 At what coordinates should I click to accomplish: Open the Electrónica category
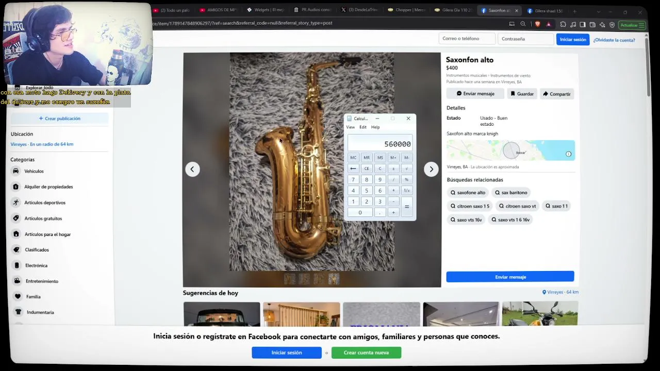[36, 265]
